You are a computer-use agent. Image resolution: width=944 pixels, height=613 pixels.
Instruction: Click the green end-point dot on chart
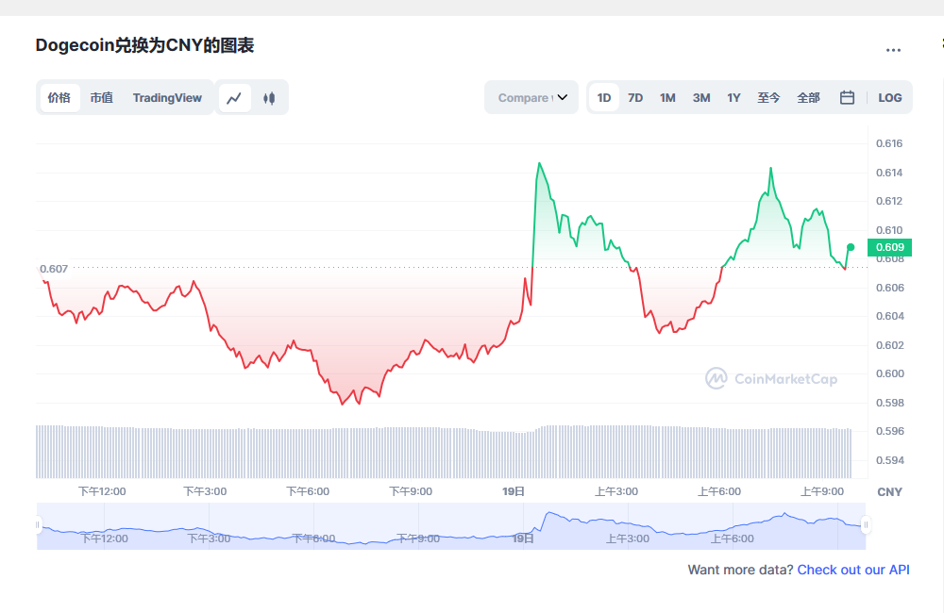pyautogui.click(x=851, y=247)
